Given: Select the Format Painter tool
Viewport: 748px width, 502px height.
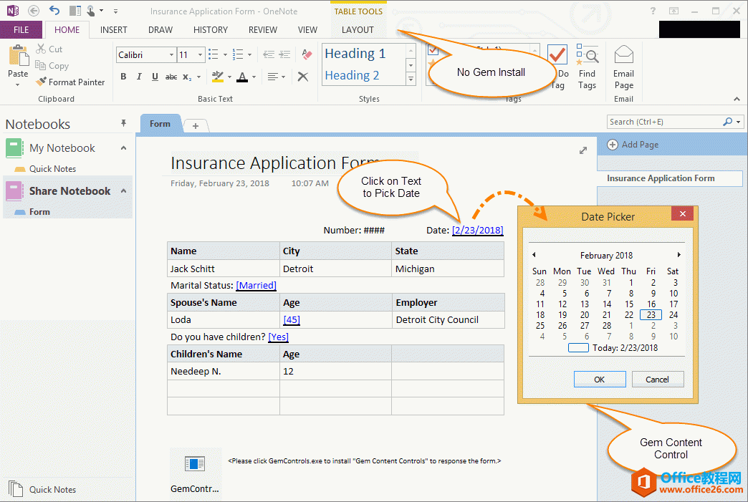Looking at the screenshot, I should click(71, 82).
